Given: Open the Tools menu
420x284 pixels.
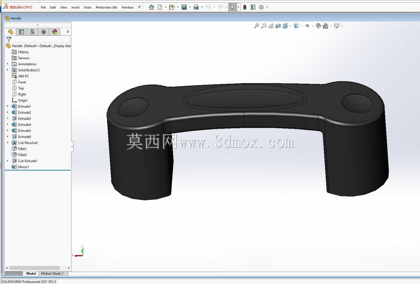Looking at the screenshot, I should point(87,7).
